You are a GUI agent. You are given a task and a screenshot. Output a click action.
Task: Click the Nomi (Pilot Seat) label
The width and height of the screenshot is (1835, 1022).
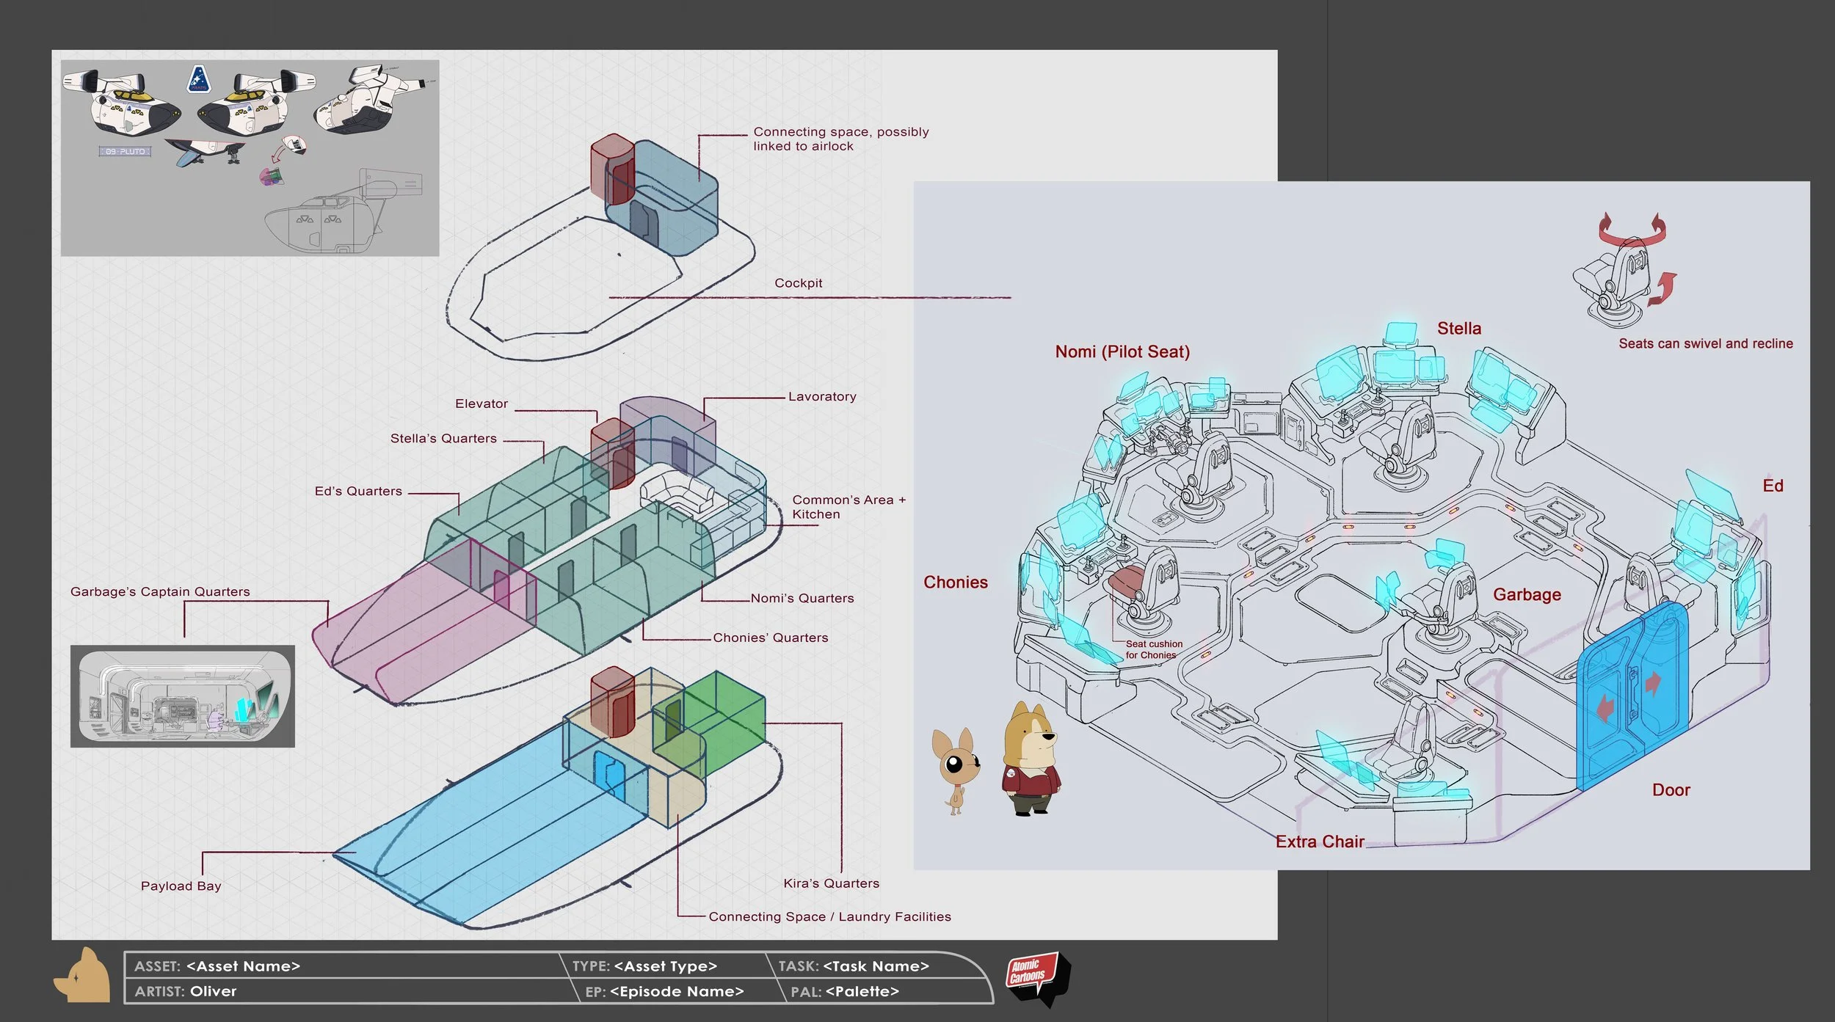1122,351
